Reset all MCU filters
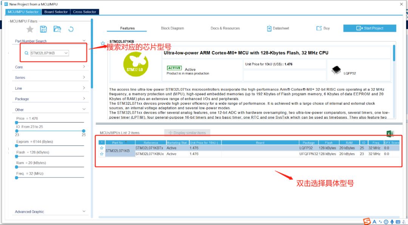 click(x=71, y=29)
